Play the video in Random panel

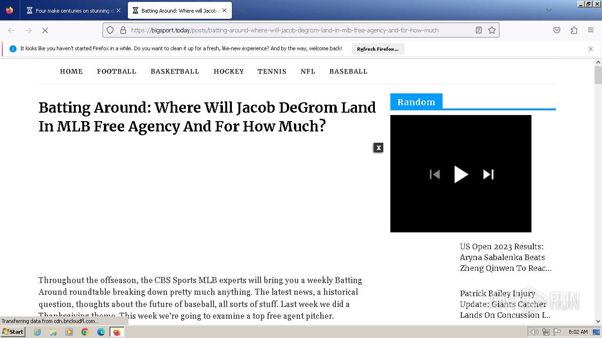(461, 174)
